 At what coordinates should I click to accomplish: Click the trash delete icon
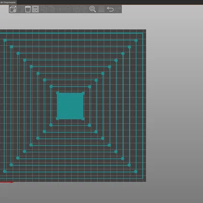coord(28,9)
